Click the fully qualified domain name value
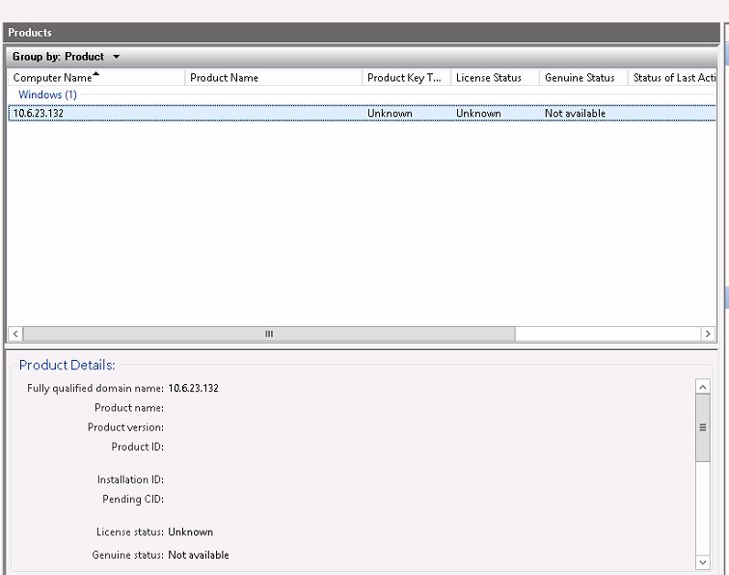 pos(194,389)
